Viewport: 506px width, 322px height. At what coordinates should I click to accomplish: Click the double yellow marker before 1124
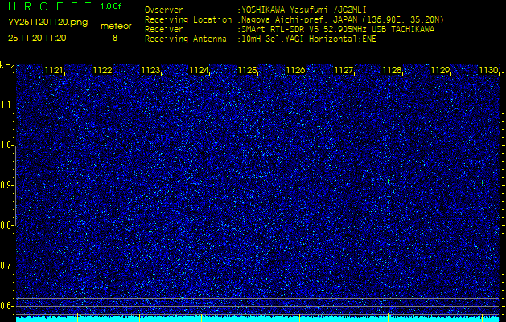200,318
